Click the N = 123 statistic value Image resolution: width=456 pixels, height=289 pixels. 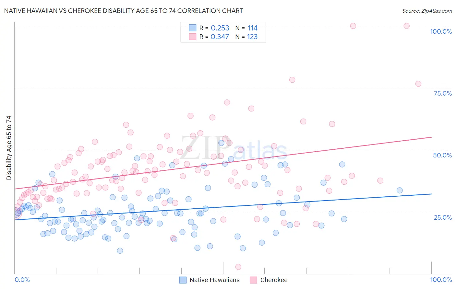point(252,37)
